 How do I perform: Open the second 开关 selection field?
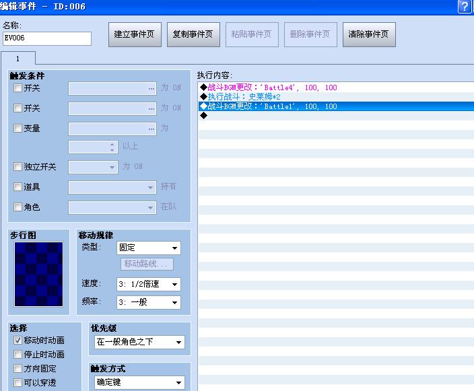112,109
